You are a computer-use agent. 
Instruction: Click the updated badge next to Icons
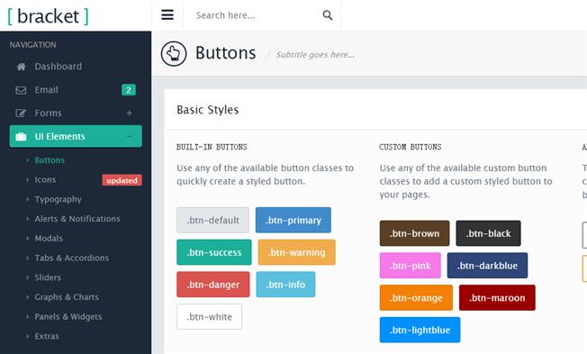[122, 180]
